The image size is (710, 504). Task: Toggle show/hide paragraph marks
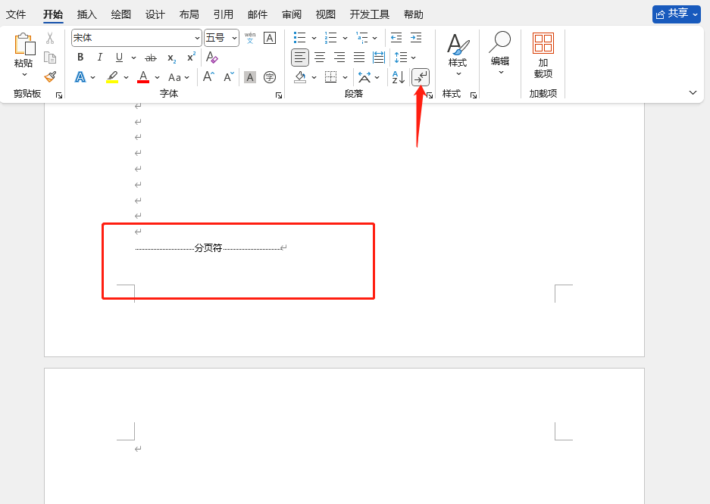[x=420, y=76]
